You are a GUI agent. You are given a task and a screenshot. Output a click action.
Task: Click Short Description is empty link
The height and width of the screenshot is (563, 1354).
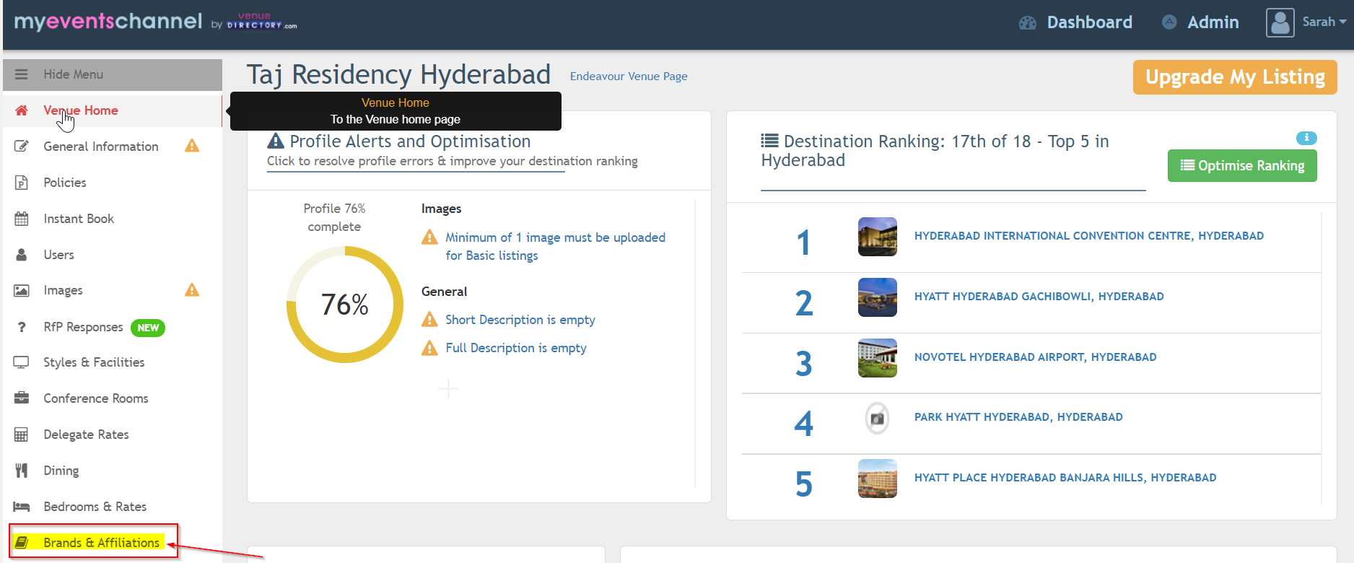[520, 320]
